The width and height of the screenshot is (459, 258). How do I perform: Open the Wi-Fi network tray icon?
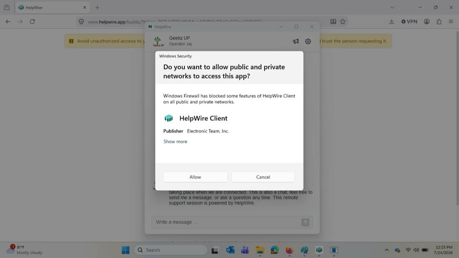(x=408, y=250)
